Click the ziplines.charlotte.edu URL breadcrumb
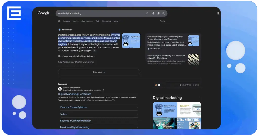The width and height of the screenshot is (259, 136). (82, 90)
